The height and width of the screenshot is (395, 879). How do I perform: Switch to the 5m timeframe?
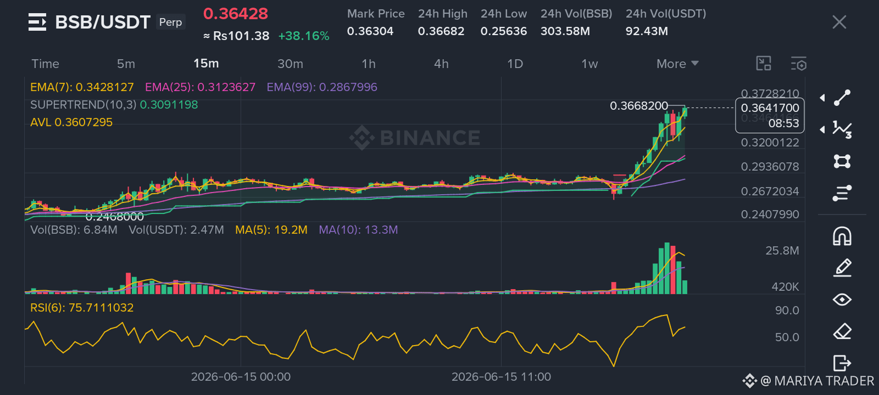click(x=126, y=64)
